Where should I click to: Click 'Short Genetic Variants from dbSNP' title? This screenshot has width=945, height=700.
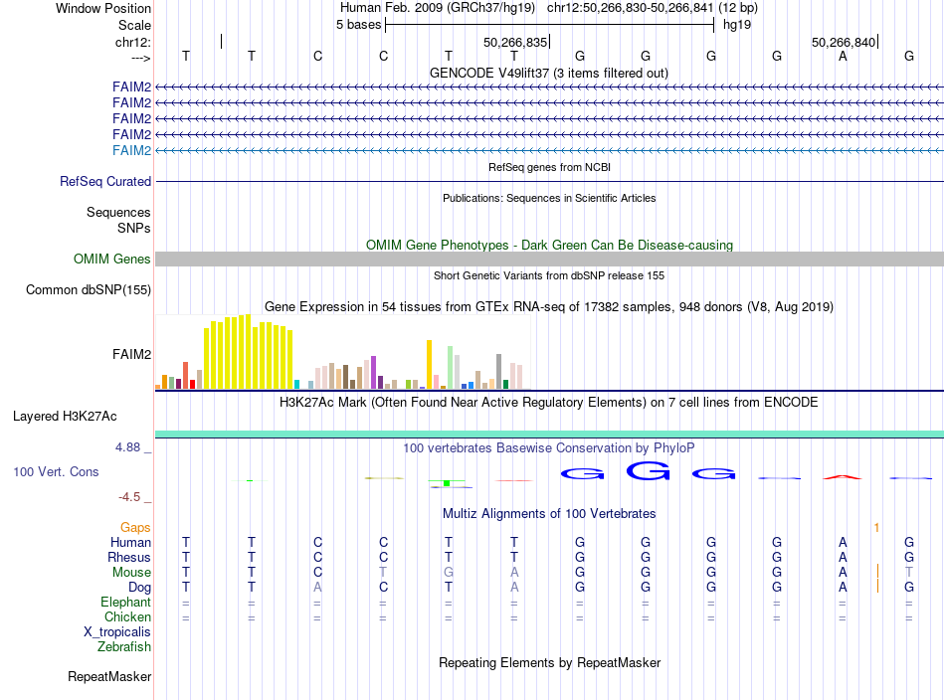549,275
